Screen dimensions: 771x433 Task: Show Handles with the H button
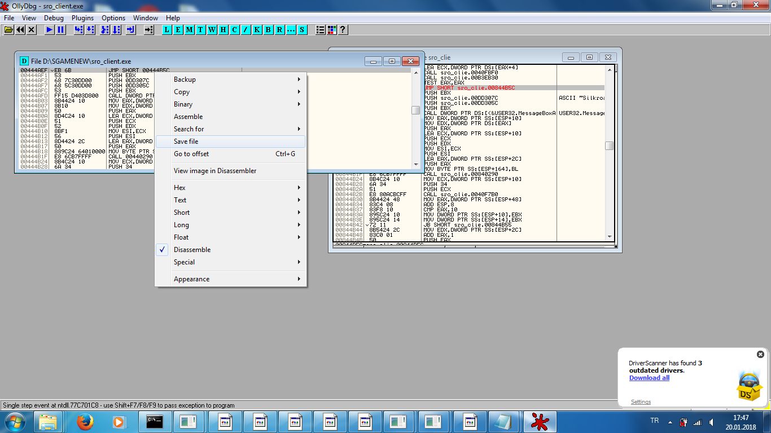click(x=224, y=29)
